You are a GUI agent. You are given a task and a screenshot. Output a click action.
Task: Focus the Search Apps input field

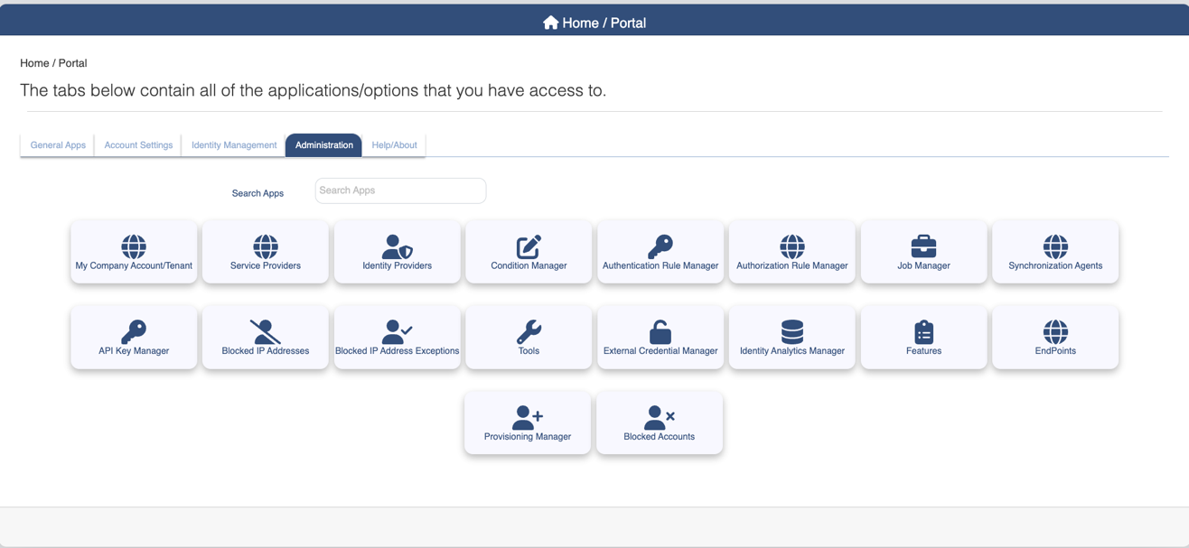(x=400, y=190)
